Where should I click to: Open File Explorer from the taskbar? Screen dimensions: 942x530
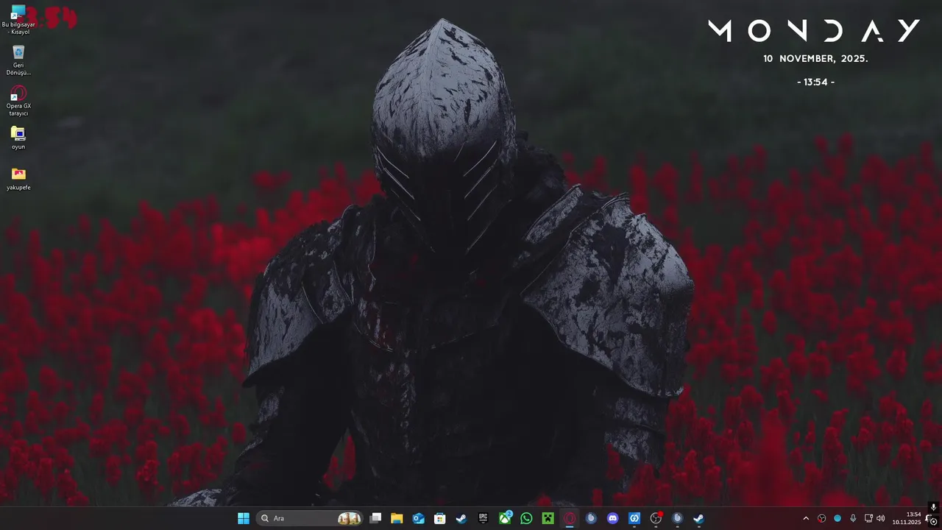[397, 518]
